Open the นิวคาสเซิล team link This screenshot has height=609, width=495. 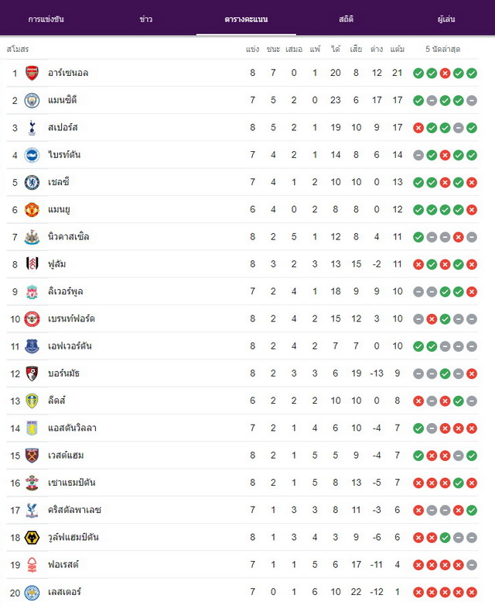click(69, 237)
